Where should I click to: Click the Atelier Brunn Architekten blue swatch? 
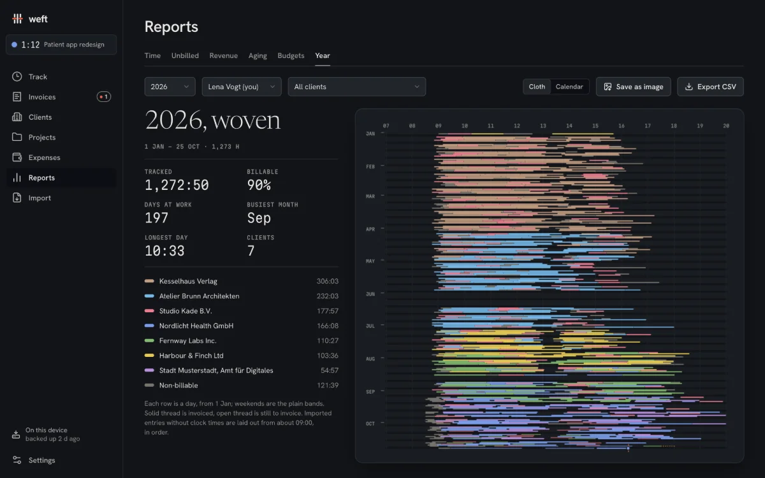[x=149, y=296]
